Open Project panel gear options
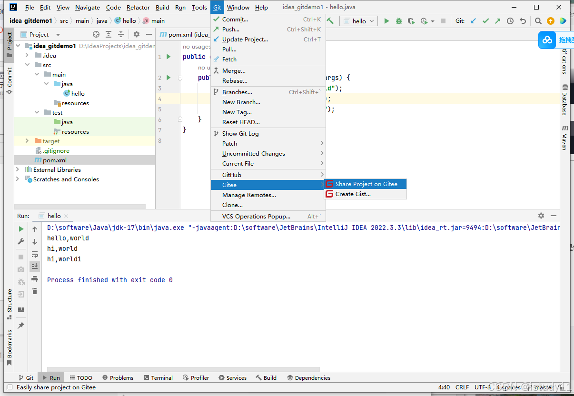This screenshot has height=396, width=574. [137, 34]
